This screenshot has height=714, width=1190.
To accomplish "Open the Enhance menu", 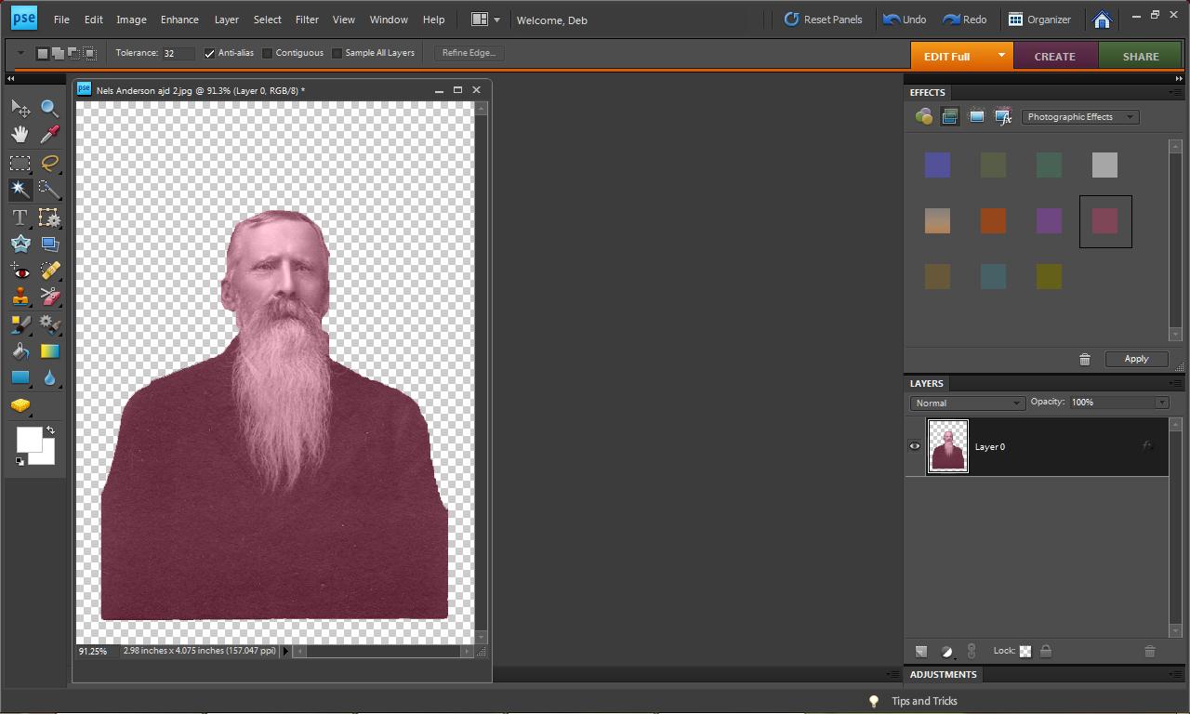I will pyautogui.click(x=179, y=20).
